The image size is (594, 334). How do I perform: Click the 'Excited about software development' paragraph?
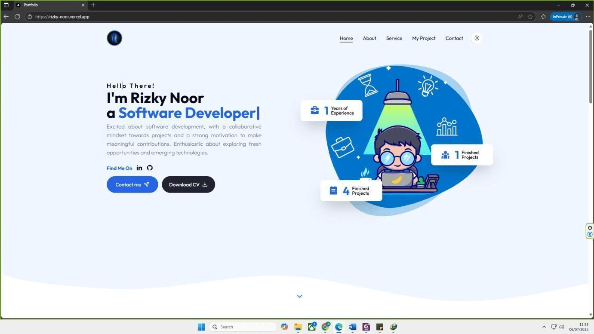[x=184, y=140]
